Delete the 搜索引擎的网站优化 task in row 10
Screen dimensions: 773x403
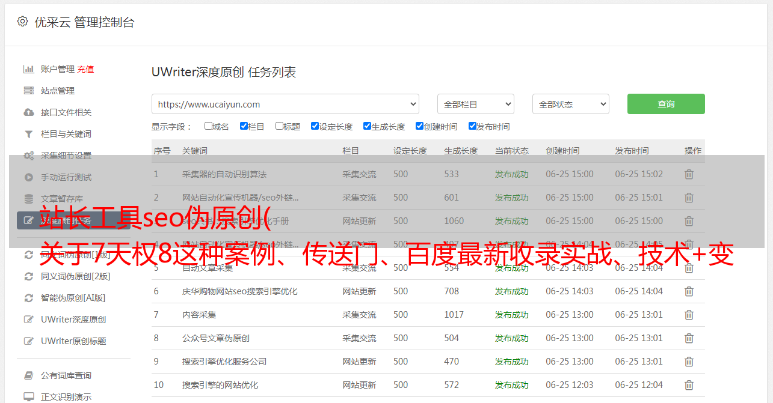click(689, 385)
